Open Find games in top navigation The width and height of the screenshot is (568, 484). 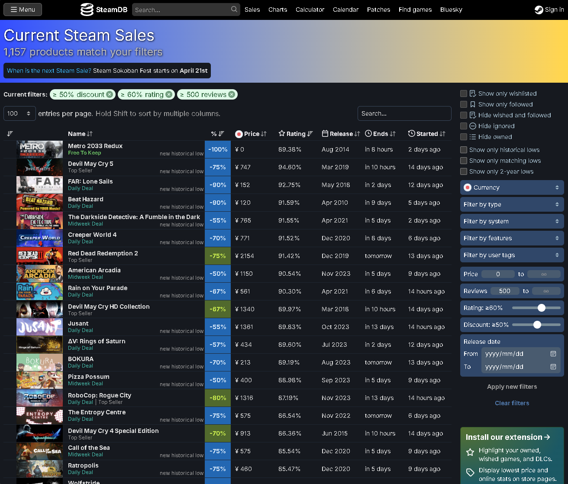(415, 10)
